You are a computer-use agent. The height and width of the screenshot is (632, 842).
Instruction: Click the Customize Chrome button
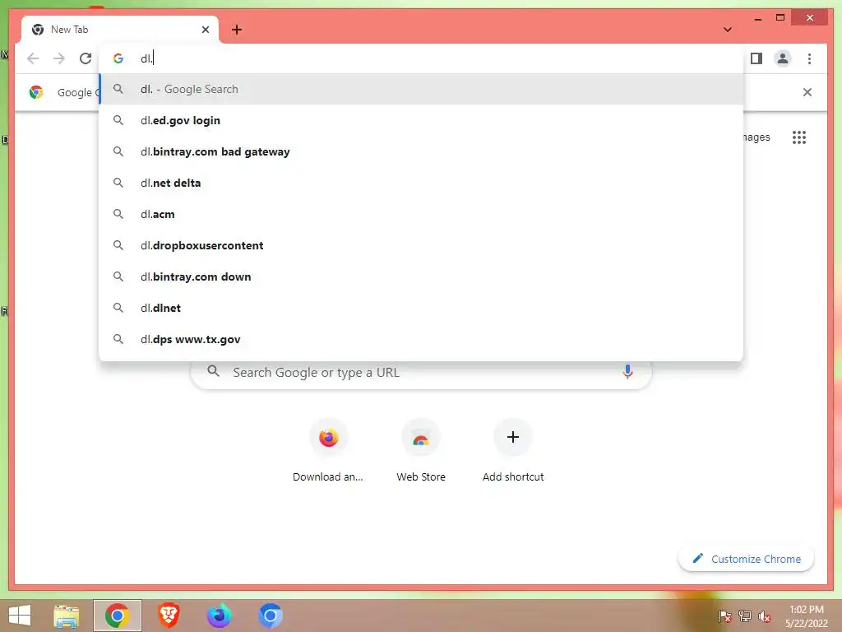(746, 559)
